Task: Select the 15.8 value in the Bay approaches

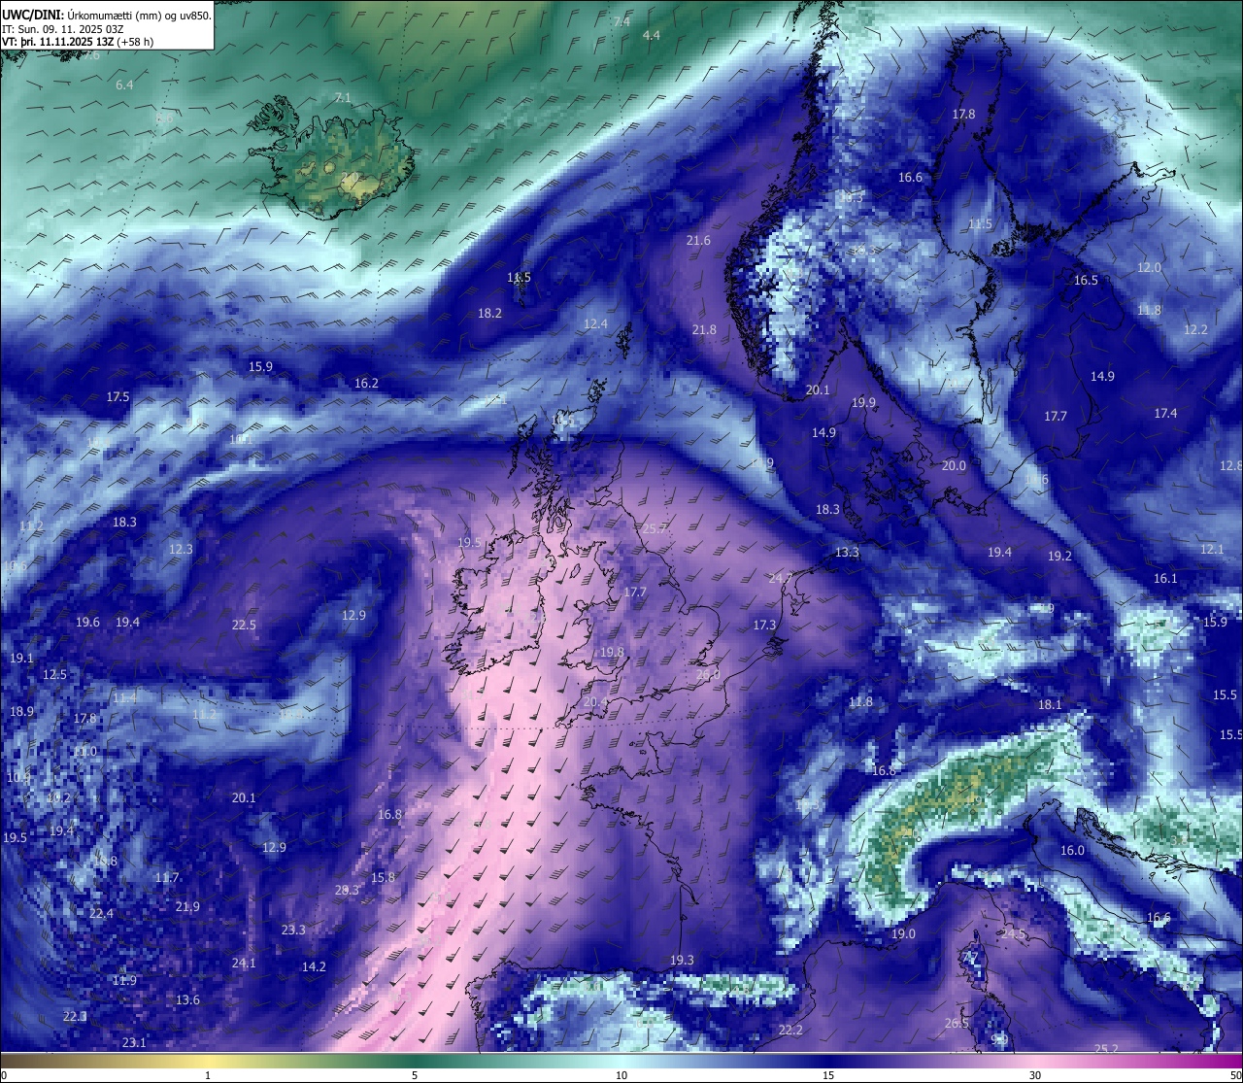Action: (x=383, y=878)
